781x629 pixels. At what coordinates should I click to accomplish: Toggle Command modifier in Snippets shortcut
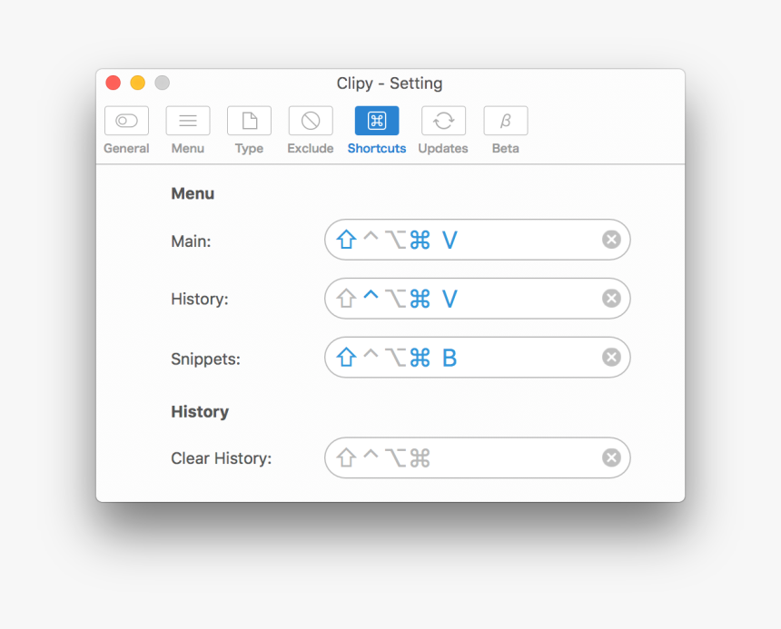coord(420,358)
